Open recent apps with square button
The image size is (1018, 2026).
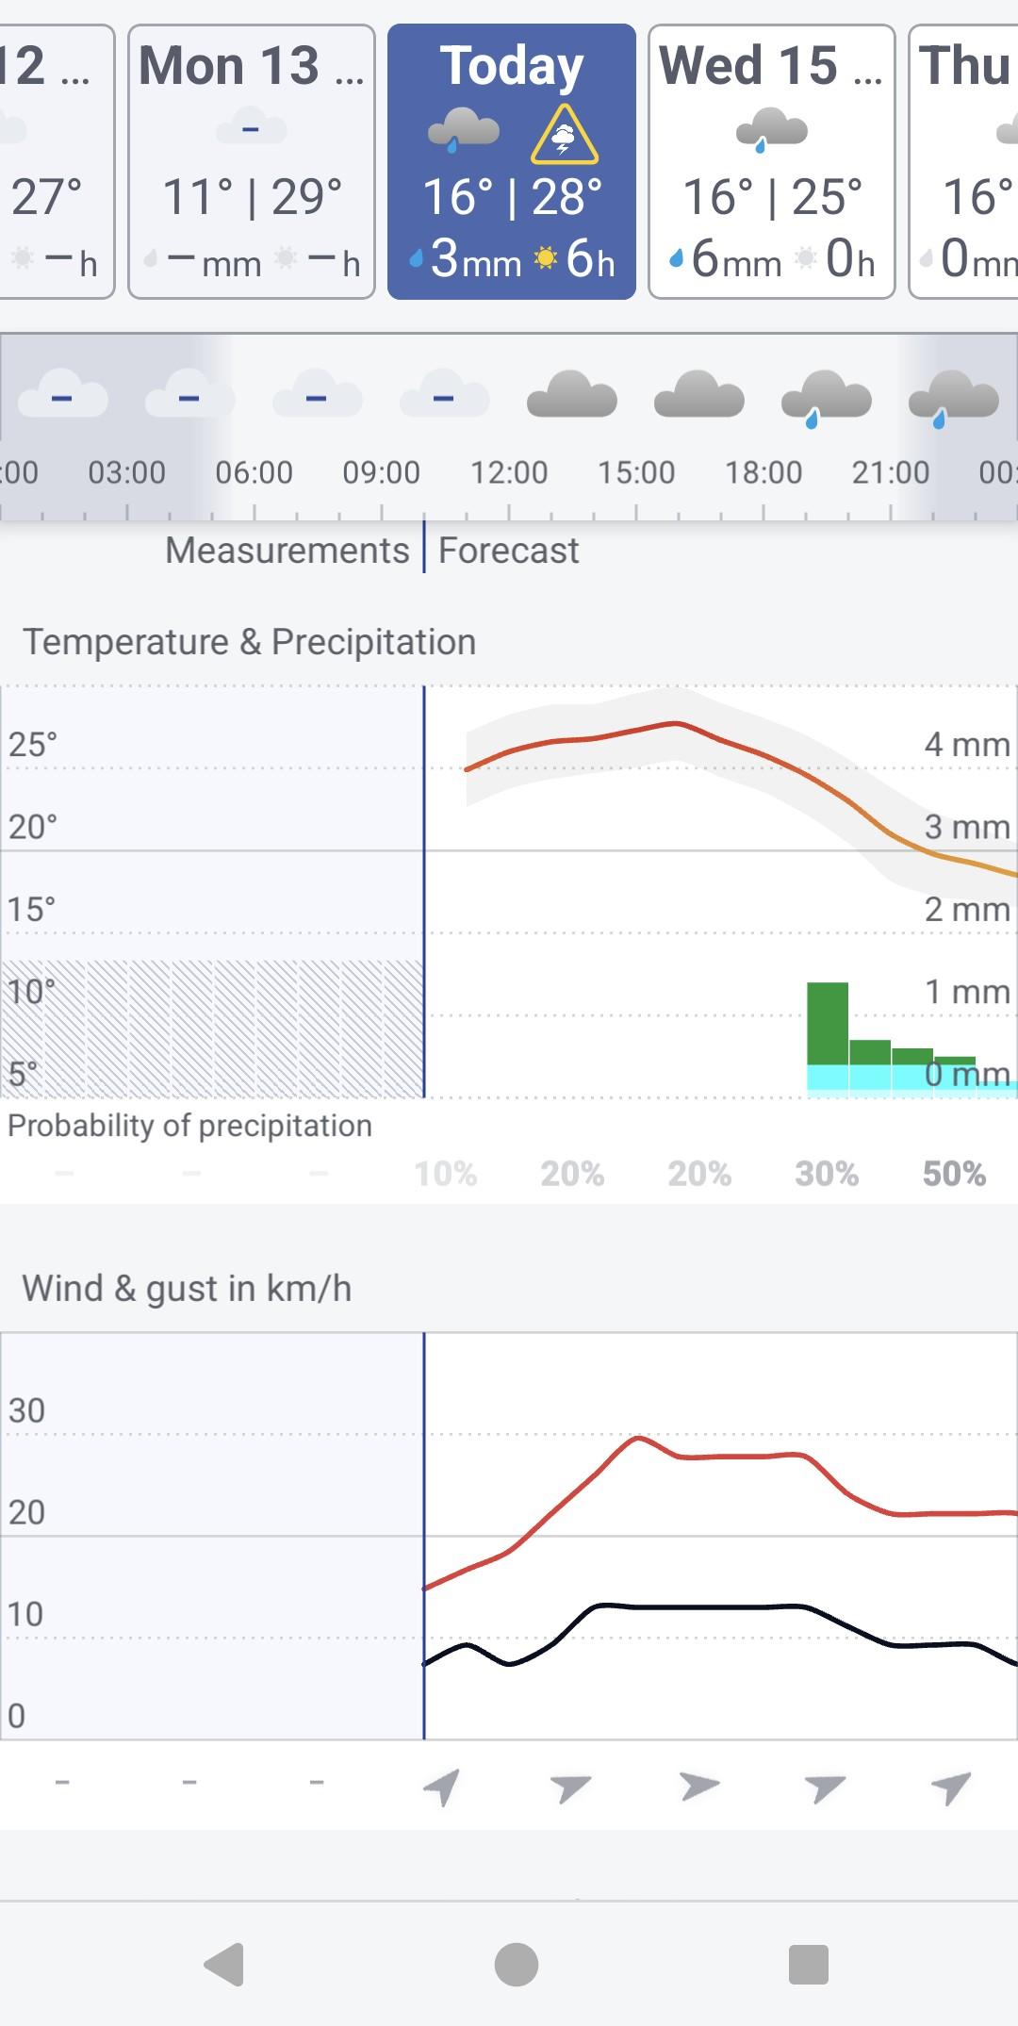point(808,1965)
